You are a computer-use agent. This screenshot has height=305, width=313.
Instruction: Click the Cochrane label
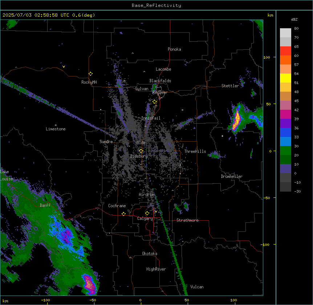[x=117, y=206]
